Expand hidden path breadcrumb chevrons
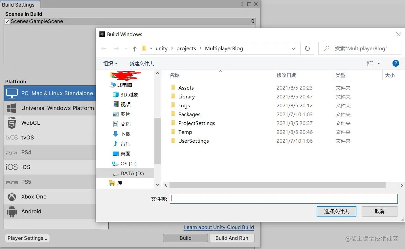The height and width of the screenshot is (249, 405). pyautogui.click(x=151, y=49)
